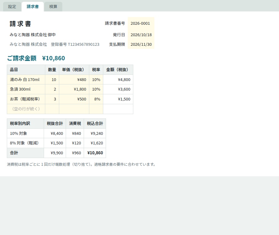This screenshot has height=235, width=279.
Task: Click total excluding tax ¥9,900
Action: pos(55,153)
